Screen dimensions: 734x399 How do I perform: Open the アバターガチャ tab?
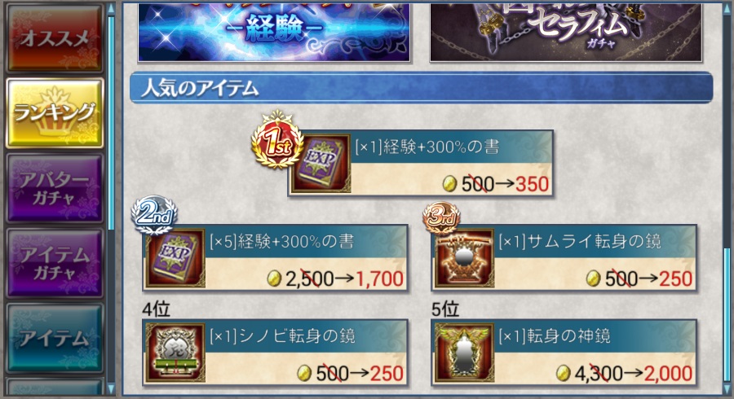[55, 188]
